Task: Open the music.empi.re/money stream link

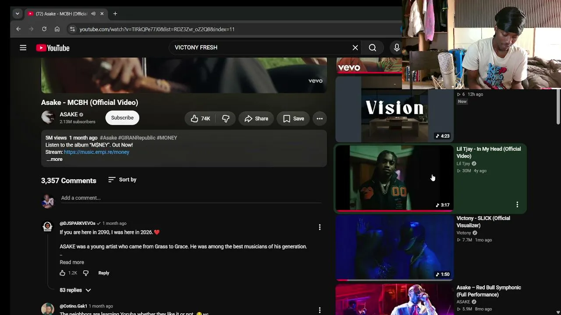Action: coord(96,152)
